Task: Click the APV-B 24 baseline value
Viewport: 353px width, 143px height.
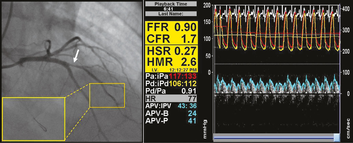Action: coord(171,113)
